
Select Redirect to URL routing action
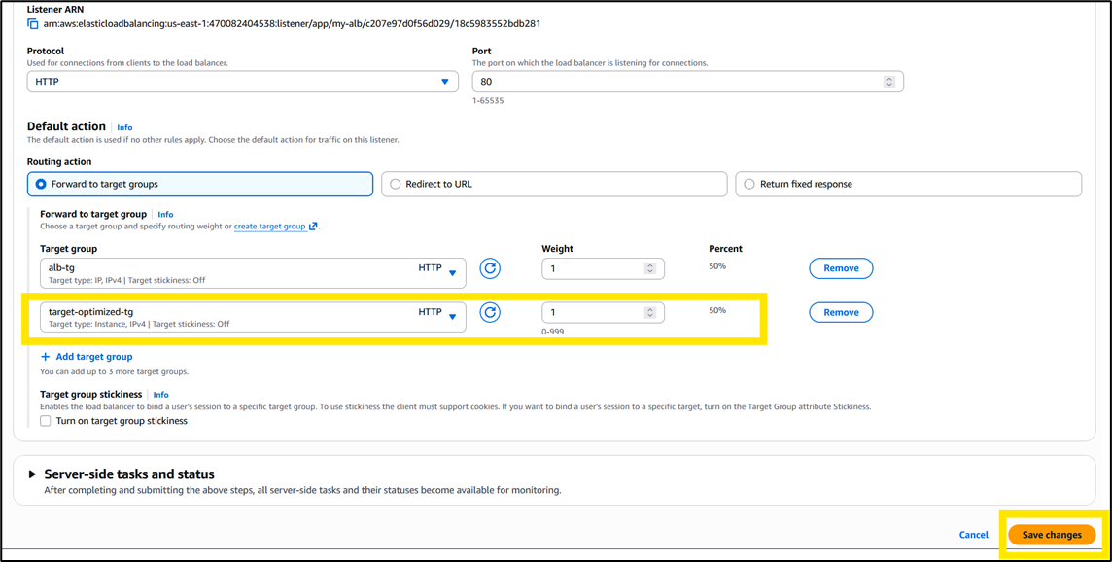click(396, 184)
